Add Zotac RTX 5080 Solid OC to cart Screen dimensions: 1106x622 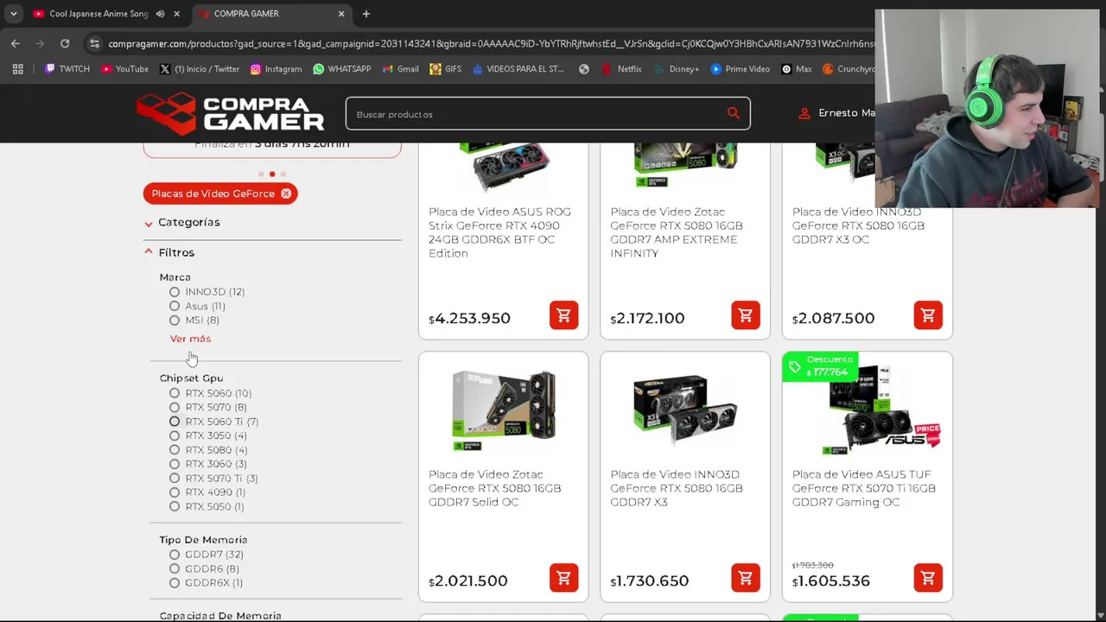(563, 578)
